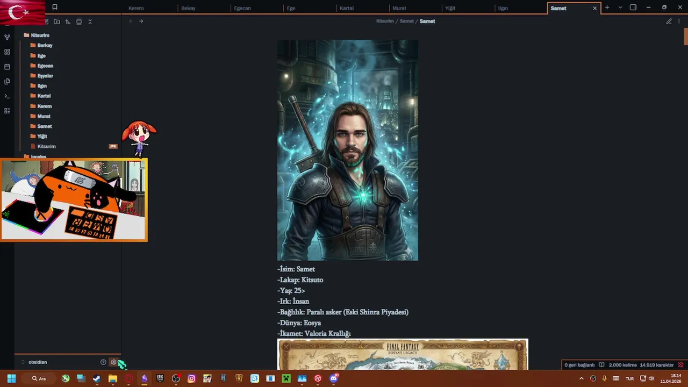Open the bookmarks panel icon
The height and width of the screenshot is (387, 688).
click(54, 7)
